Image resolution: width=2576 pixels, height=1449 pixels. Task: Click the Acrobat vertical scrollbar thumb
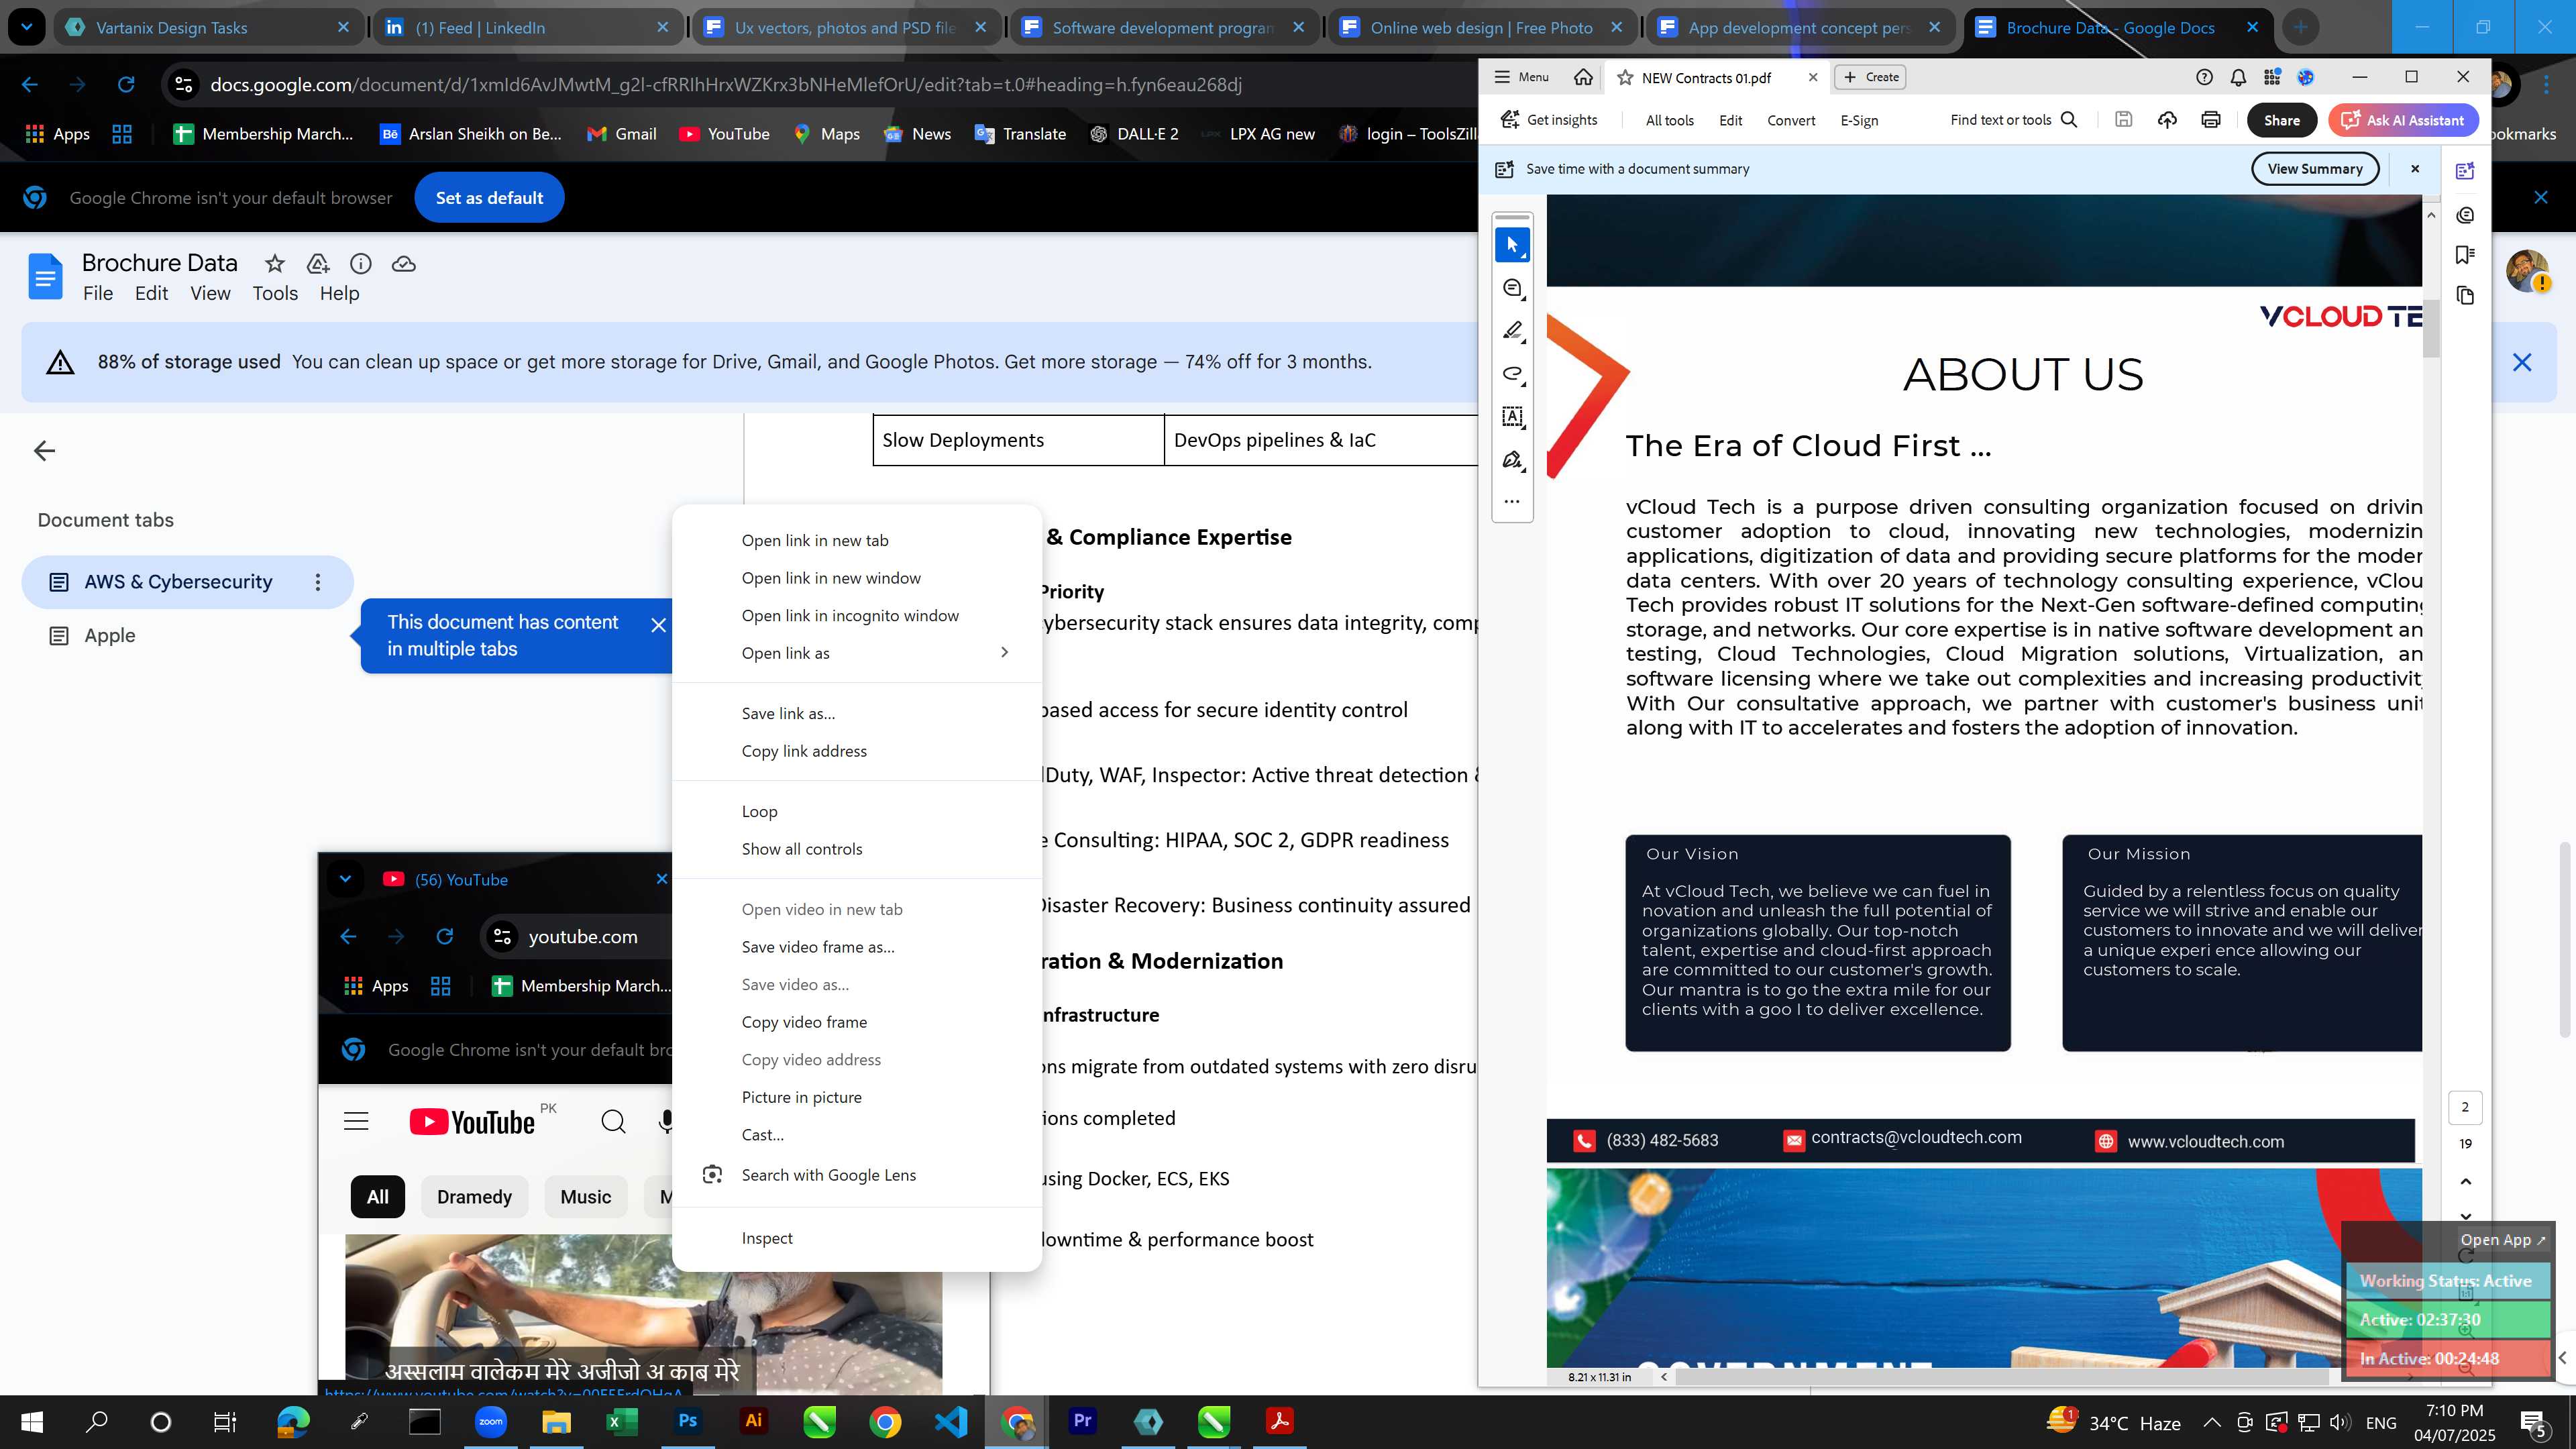(x=2431, y=328)
